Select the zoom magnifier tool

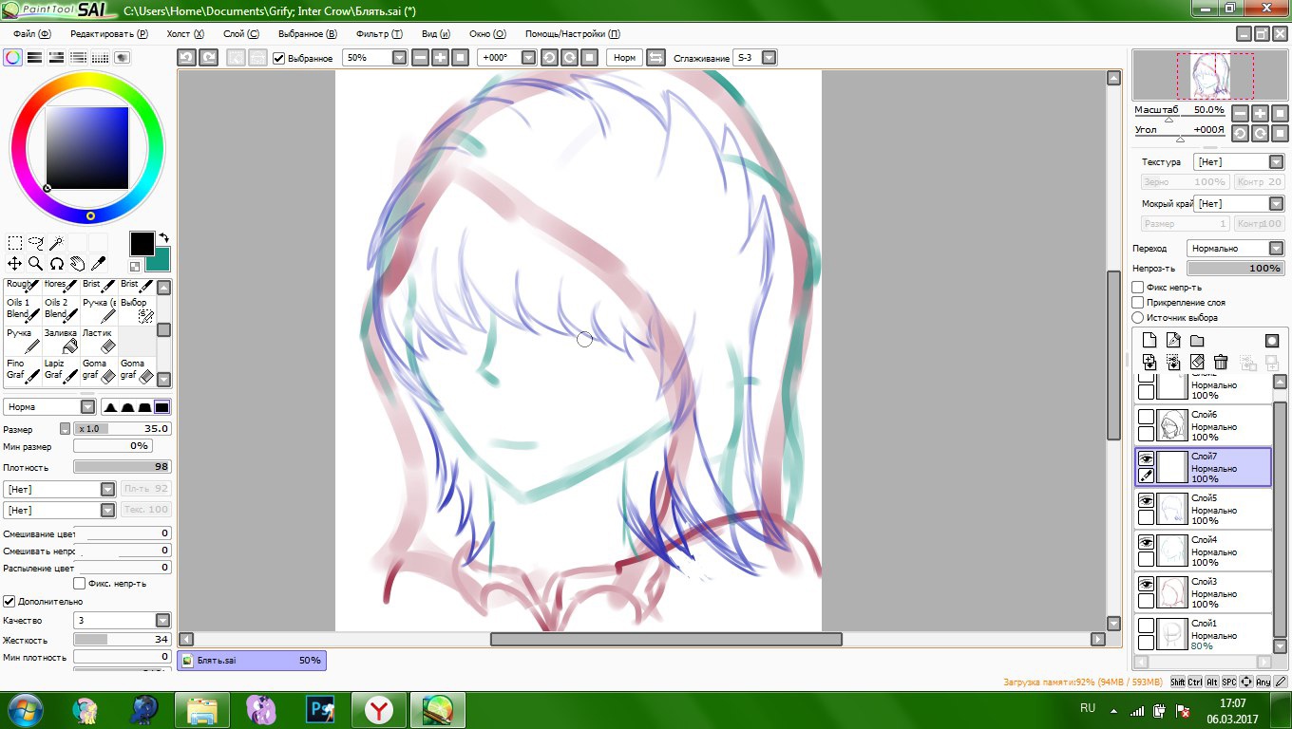coord(36,264)
